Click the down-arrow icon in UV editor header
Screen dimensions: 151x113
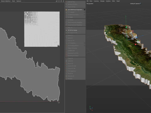coord(64,1)
